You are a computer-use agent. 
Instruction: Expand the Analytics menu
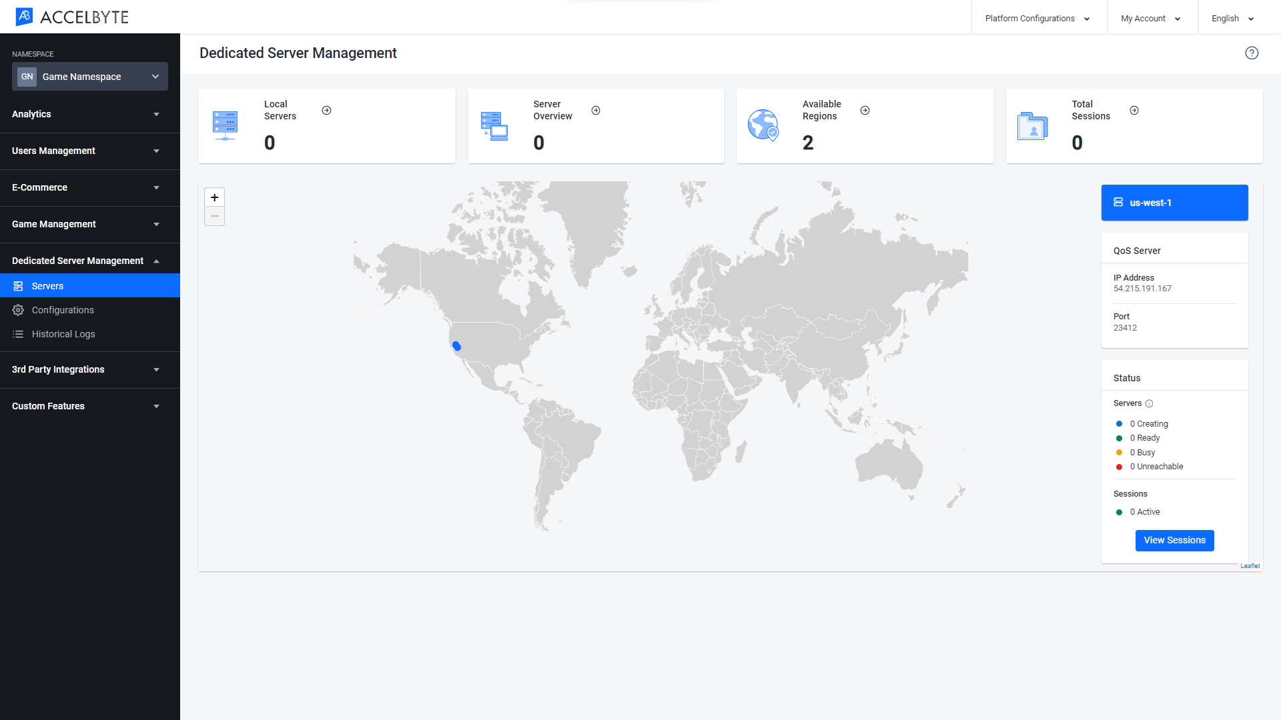coord(90,114)
